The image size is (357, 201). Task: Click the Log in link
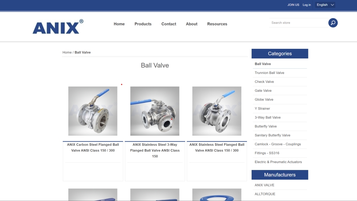pyautogui.click(x=307, y=5)
